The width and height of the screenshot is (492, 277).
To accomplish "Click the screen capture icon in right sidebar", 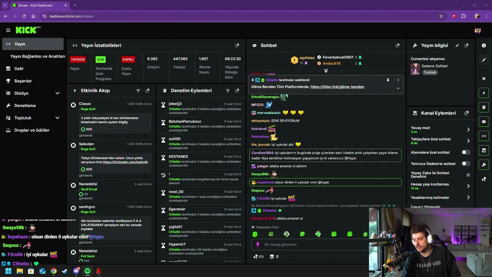I will (x=484, y=78).
